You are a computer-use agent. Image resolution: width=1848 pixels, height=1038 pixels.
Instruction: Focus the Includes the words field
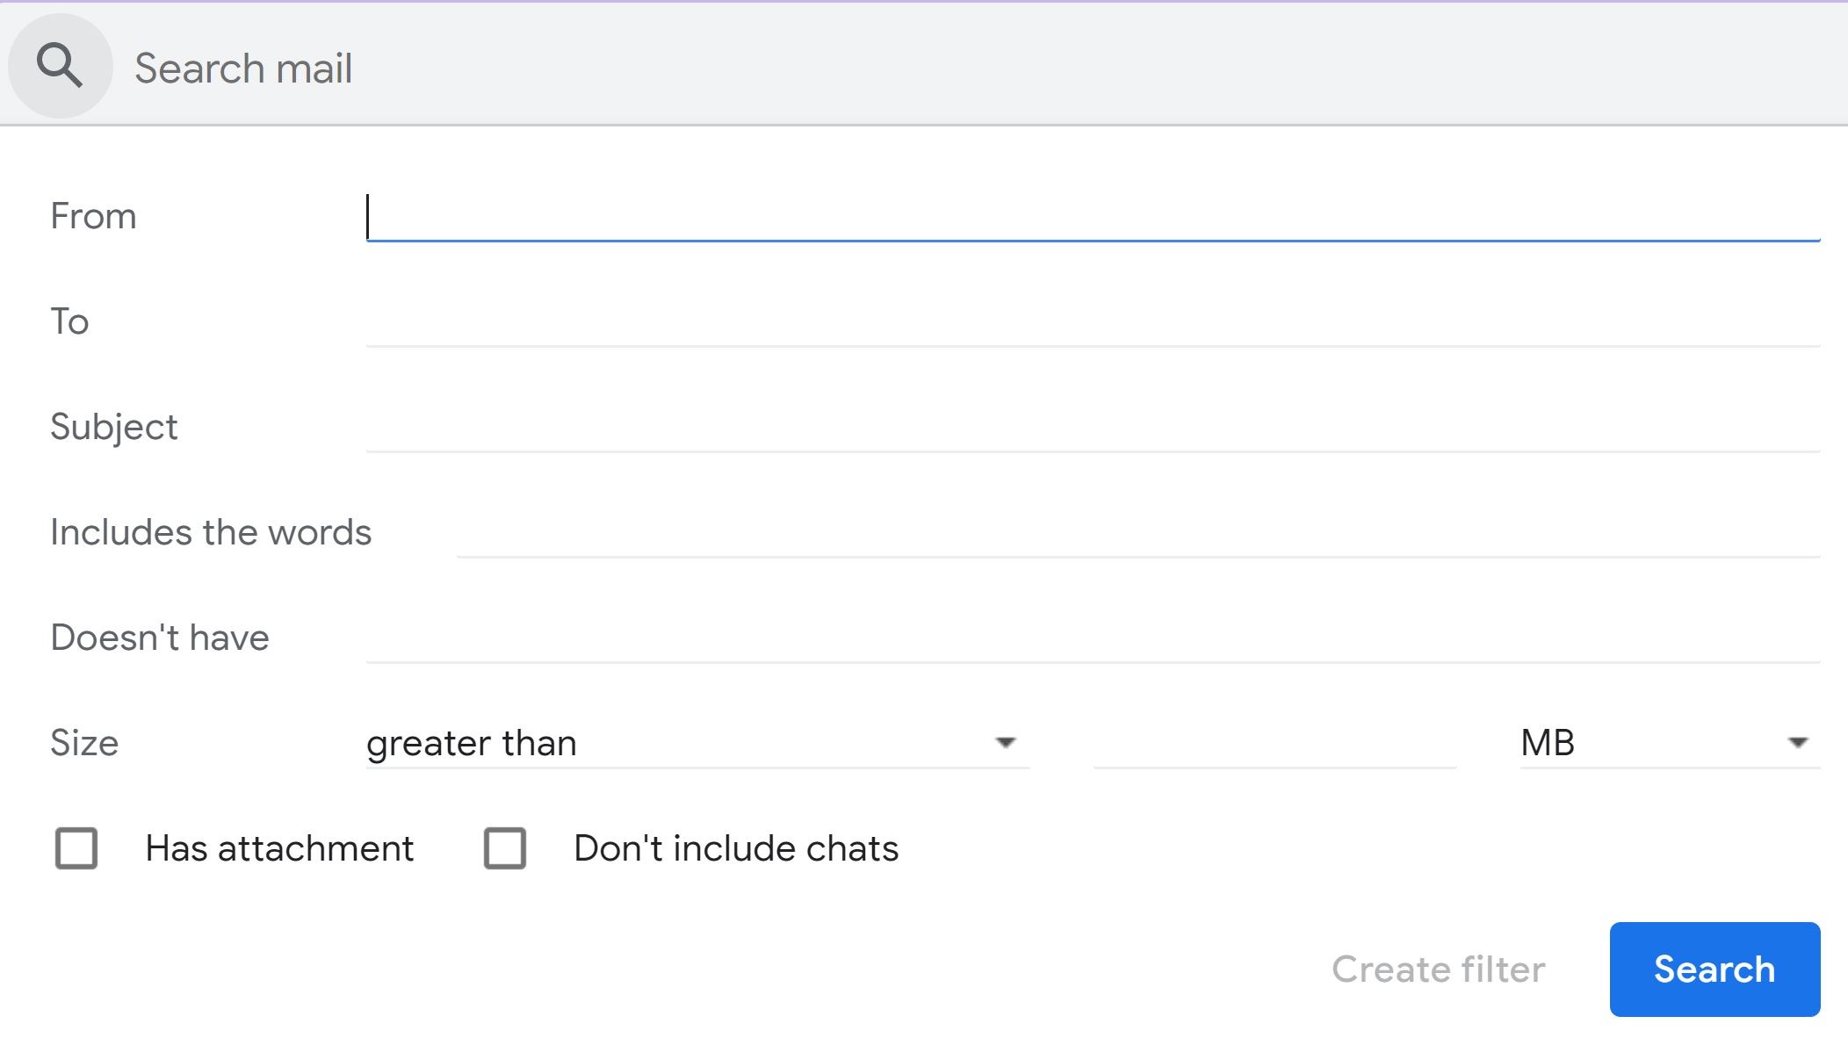(x=1137, y=533)
